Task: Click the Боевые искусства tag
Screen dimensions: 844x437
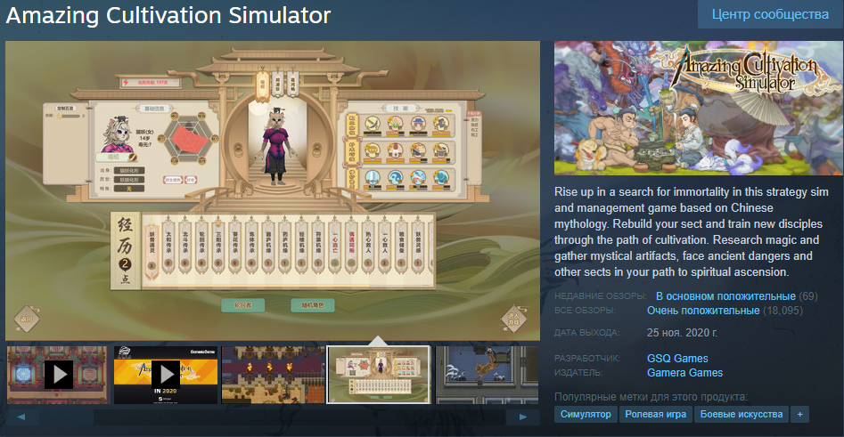Action: coord(742,415)
